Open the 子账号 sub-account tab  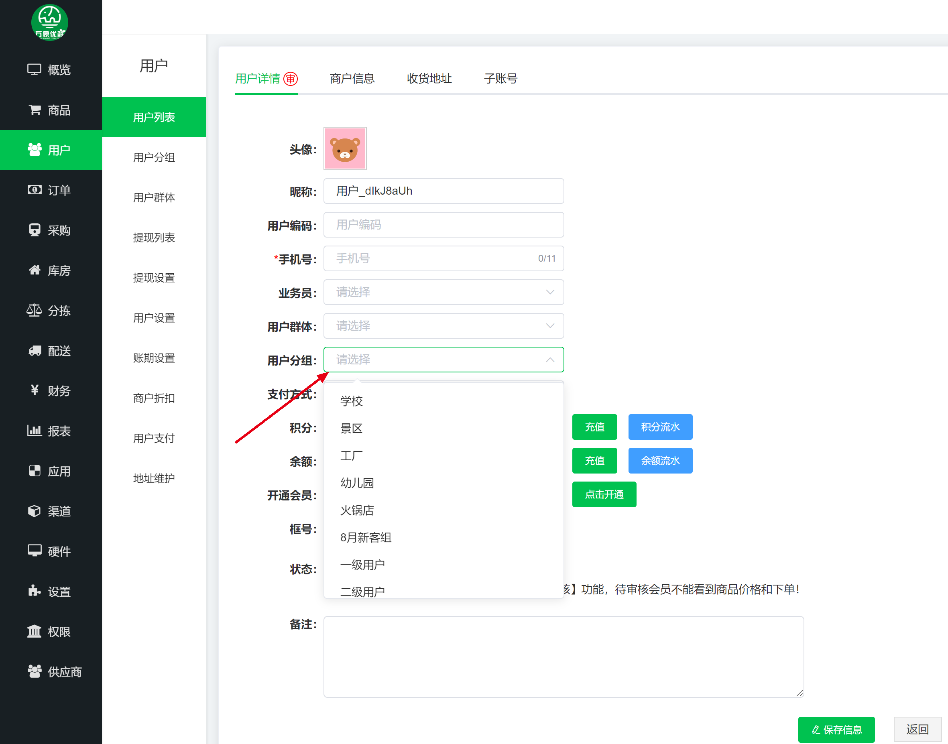click(500, 78)
